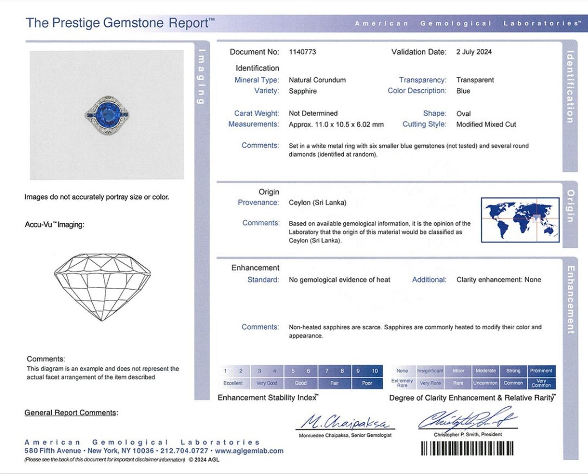Click the world map origin image
This screenshot has width=588, height=474.
pos(520,220)
